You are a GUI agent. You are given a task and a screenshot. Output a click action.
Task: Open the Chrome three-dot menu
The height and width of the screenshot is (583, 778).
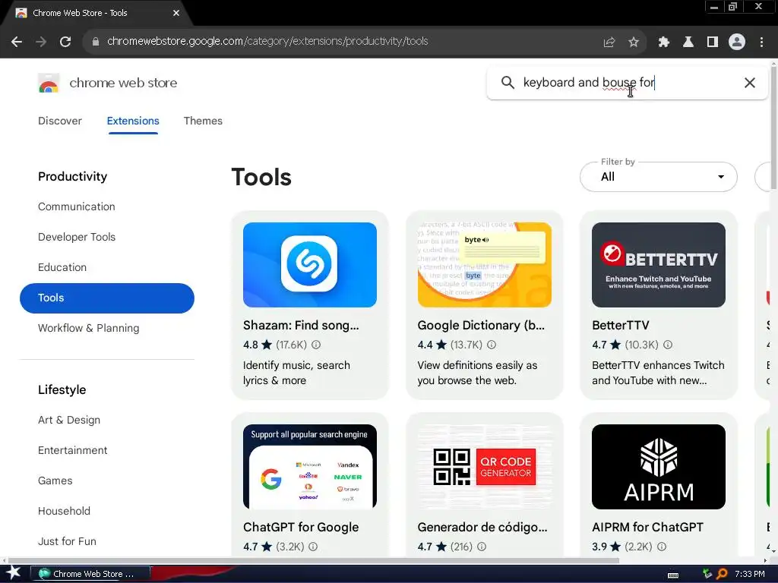coord(761,43)
